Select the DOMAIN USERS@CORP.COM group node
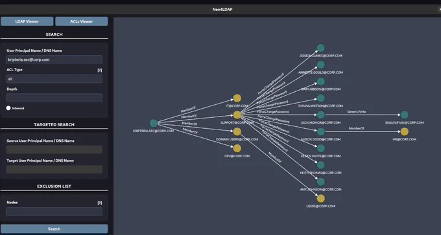The width and height of the screenshot is (441, 235). tap(237, 131)
